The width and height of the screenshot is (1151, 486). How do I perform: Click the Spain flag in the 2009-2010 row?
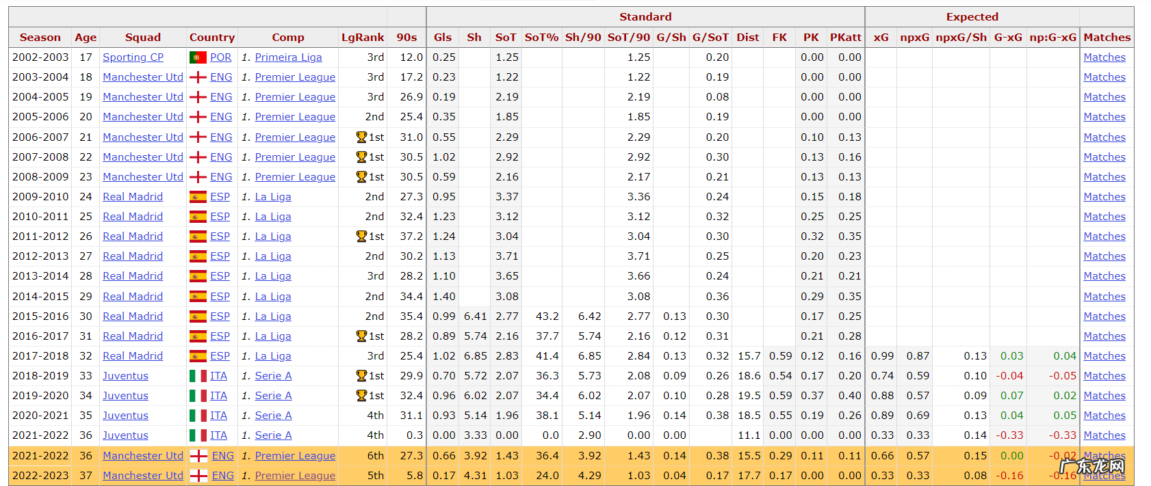(198, 197)
